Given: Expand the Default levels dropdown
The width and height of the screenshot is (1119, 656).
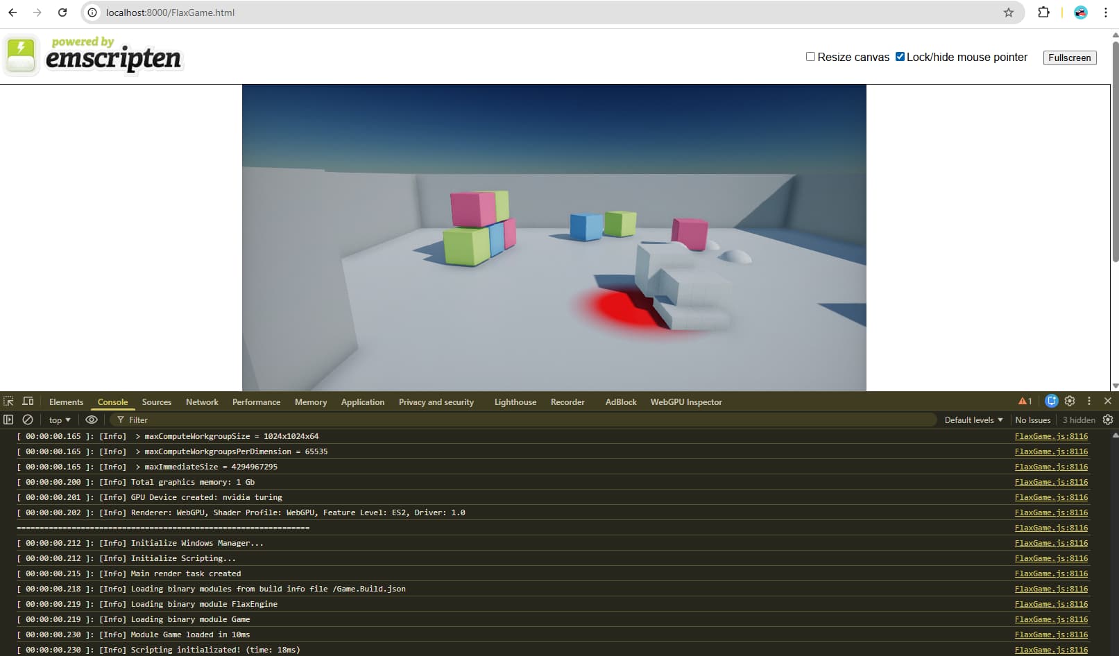Looking at the screenshot, I should tap(973, 420).
